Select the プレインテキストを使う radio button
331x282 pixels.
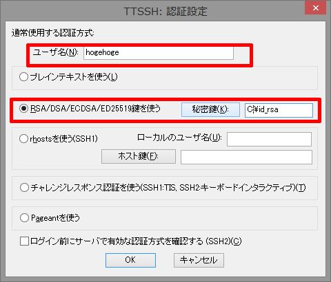[23, 77]
